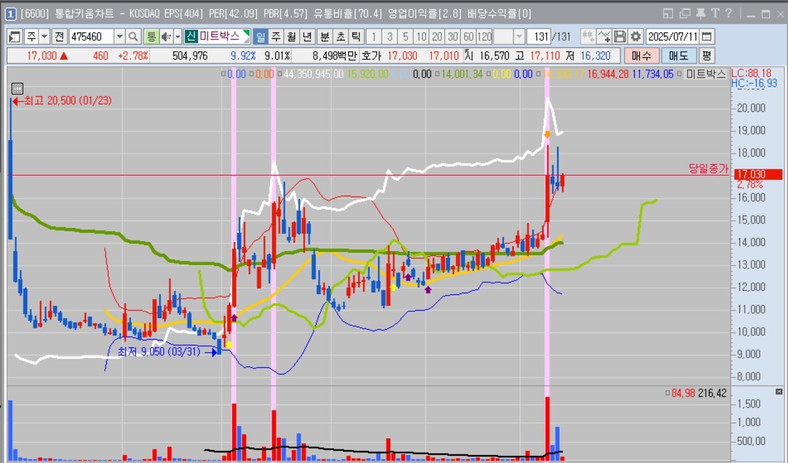This screenshot has height=463, width=788.
Task: Select the 분 minute period
Action: click(325, 37)
